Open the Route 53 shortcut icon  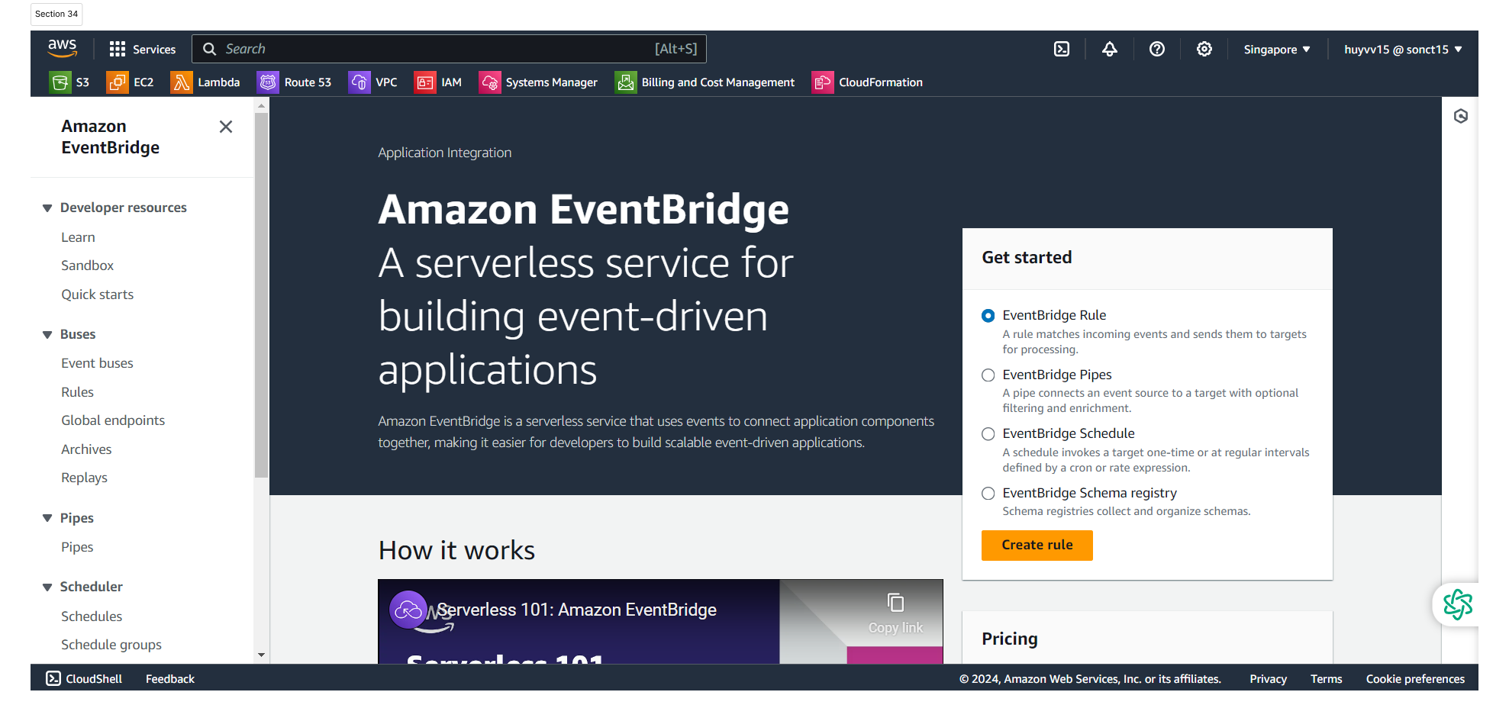268,82
